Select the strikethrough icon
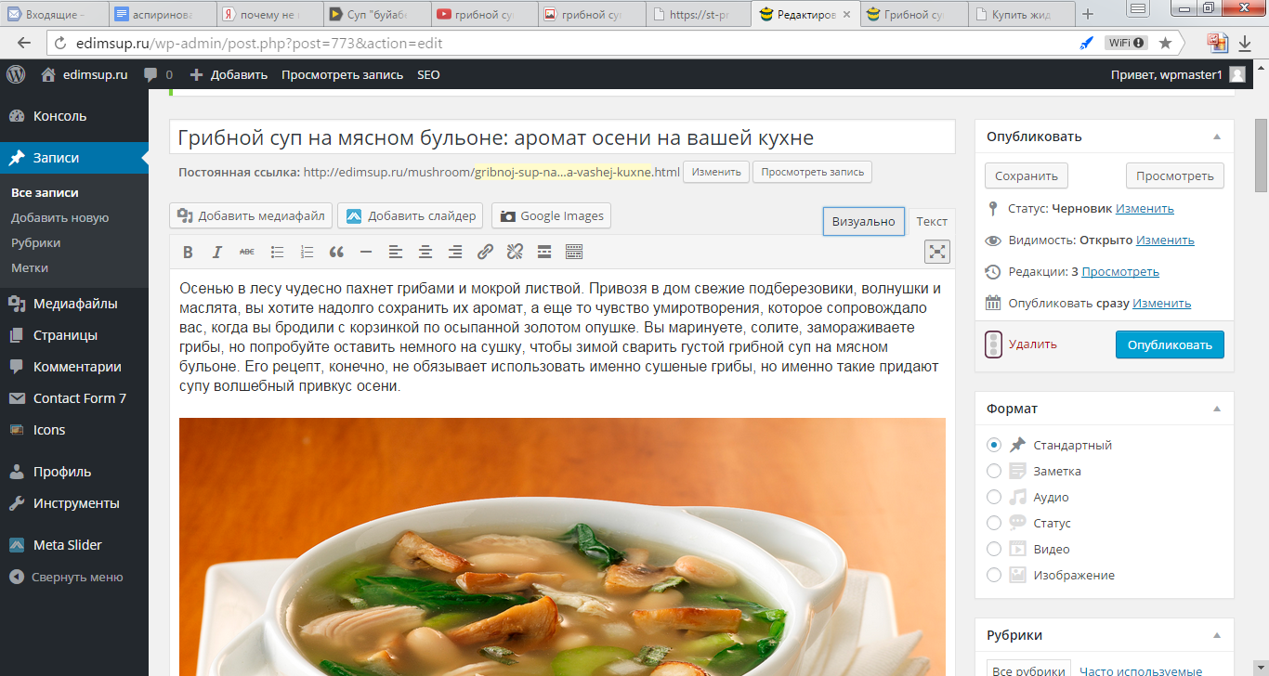Image resolution: width=1269 pixels, height=676 pixels. pyautogui.click(x=245, y=251)
